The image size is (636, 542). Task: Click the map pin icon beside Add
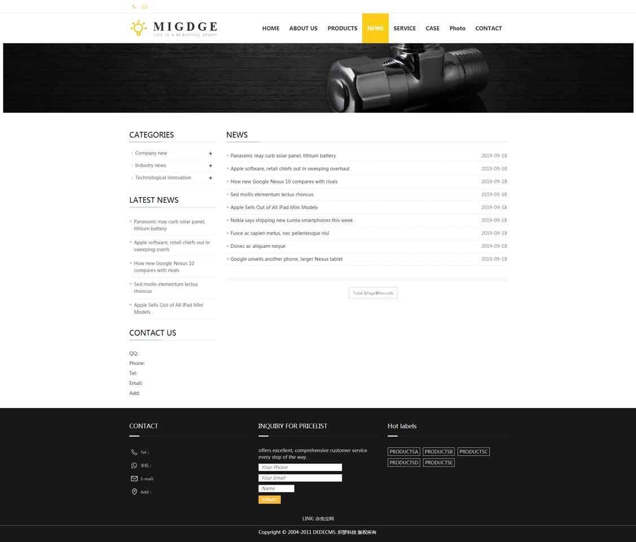click(x=134, y=492)
